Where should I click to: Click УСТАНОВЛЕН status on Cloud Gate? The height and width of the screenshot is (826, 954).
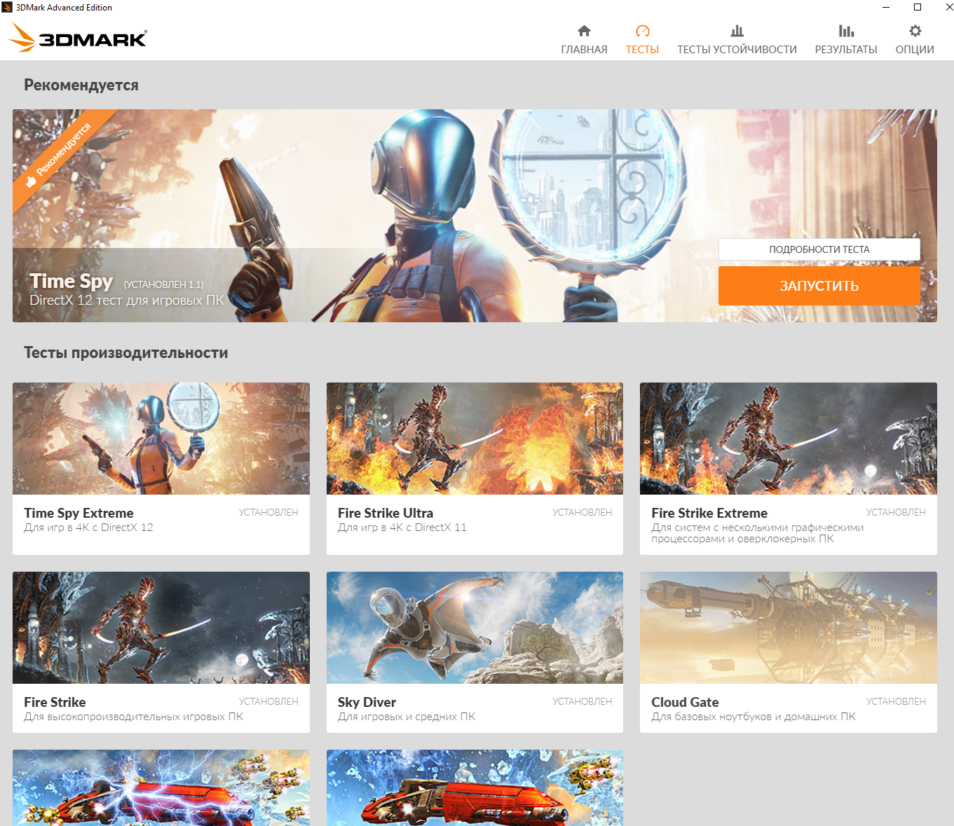896,701
